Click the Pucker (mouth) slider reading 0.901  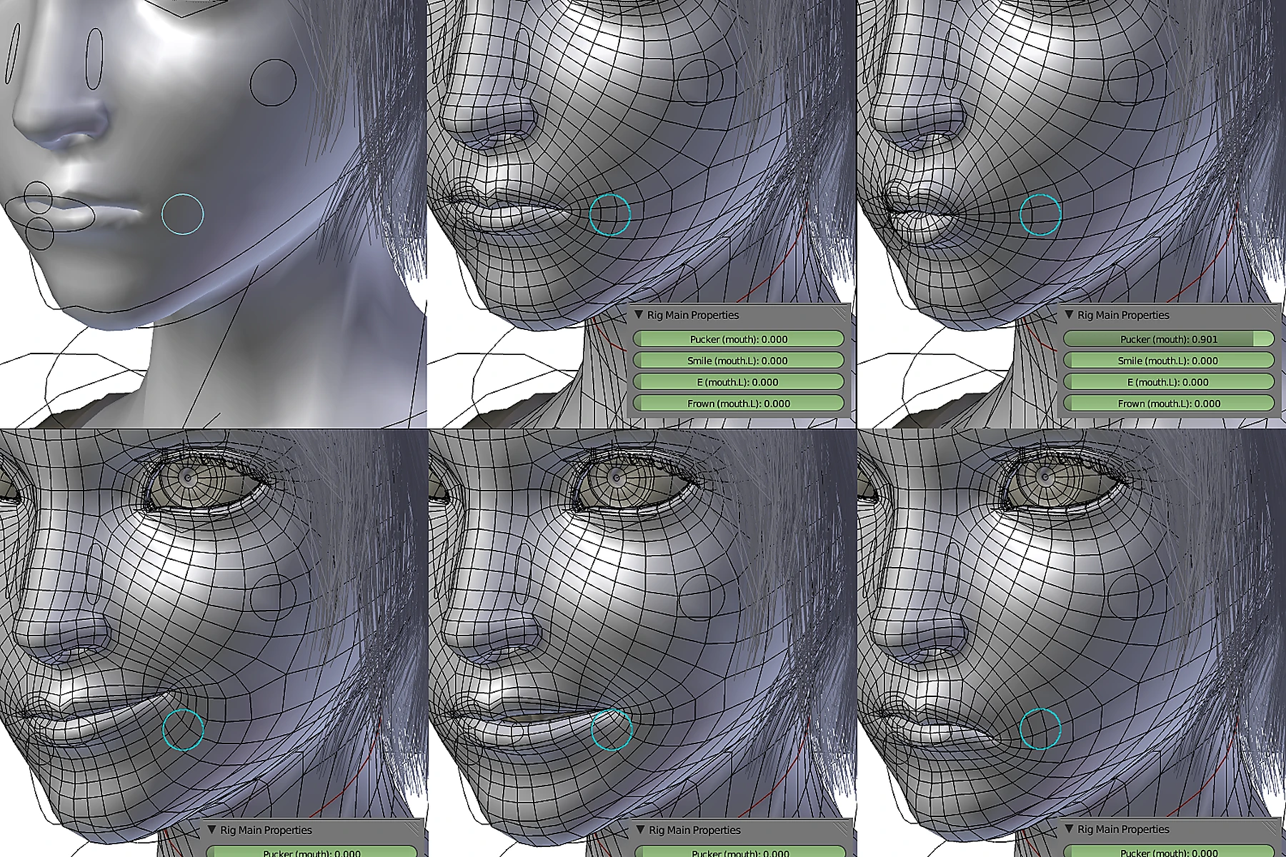(x=1169, y=339)
